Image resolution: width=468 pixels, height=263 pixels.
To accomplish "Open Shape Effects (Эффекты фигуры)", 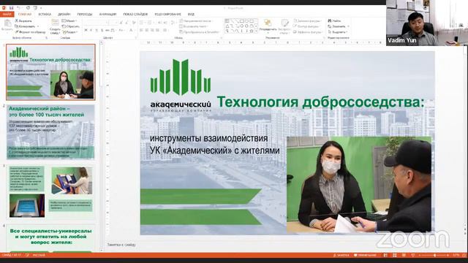I will pyautogui.click(x=307, y=32).
